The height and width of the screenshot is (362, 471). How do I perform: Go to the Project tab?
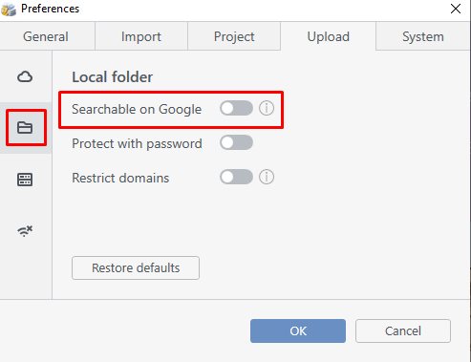(x=234, y=36)
